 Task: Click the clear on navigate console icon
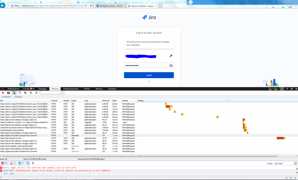[x=28, y=163]
